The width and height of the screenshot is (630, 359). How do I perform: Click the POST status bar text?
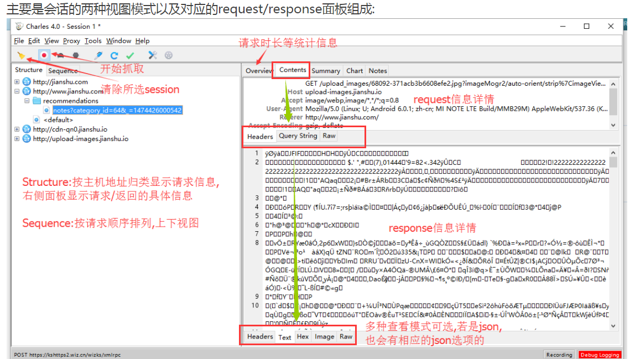coord(67,355)
